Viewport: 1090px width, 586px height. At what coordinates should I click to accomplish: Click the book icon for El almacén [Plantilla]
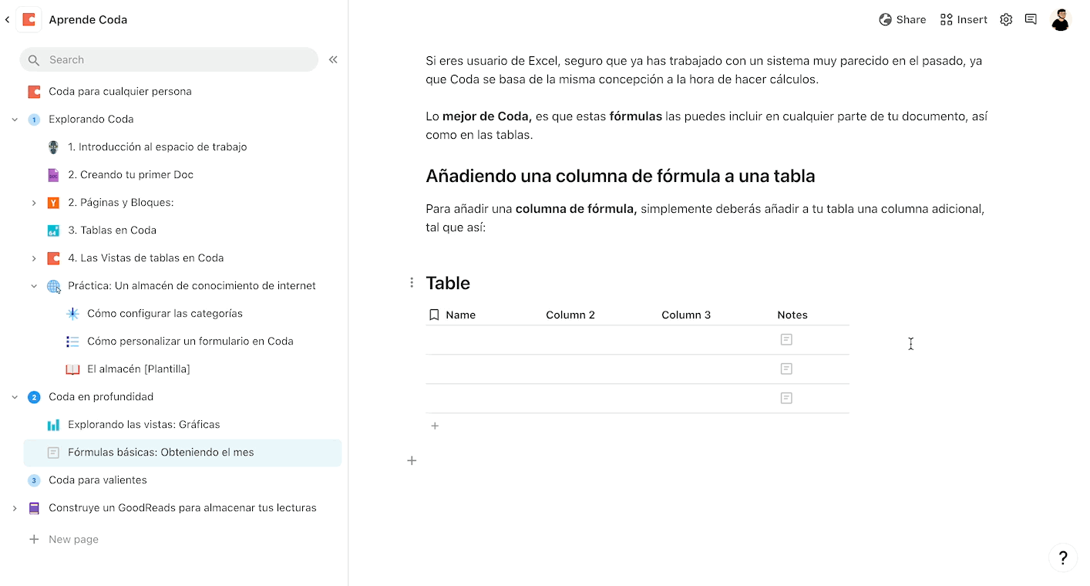click(x=72, y=369)
